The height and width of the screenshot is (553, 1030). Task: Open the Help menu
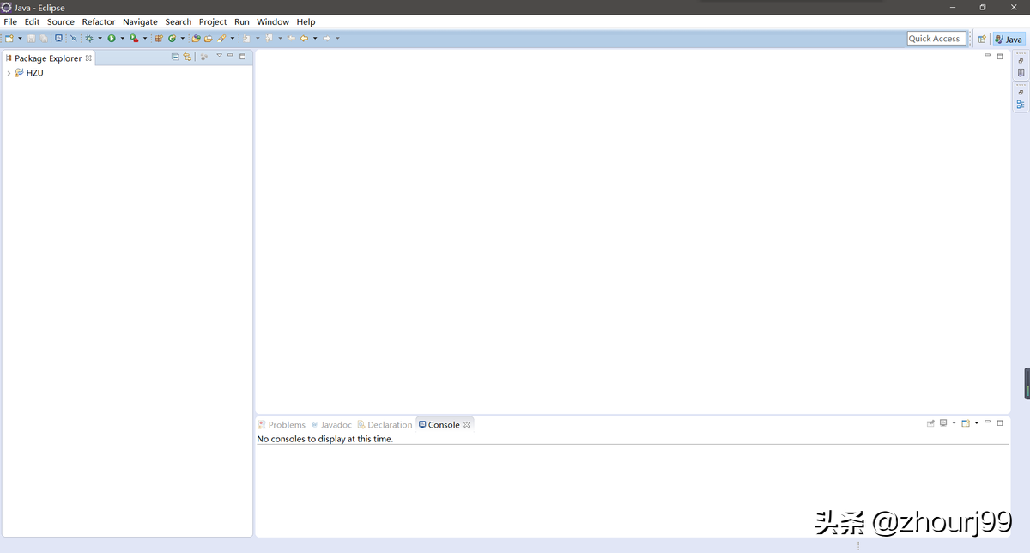(x=306, y=21)
